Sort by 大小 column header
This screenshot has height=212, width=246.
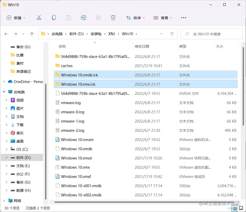pos(220,46)
